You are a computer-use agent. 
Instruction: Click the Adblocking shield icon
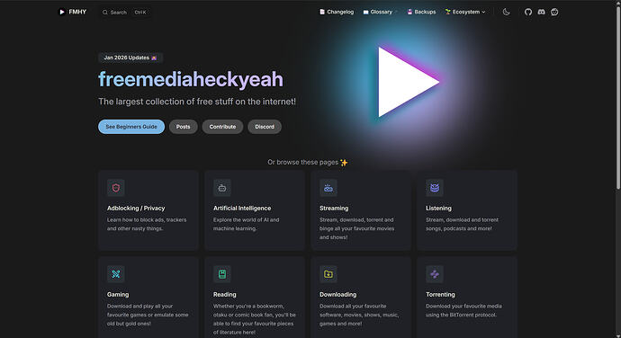click(115, 188)
